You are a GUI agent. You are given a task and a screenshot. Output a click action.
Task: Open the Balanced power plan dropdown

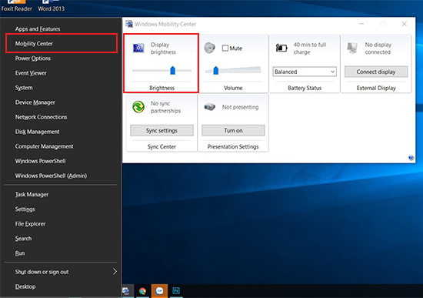pyautogui.click(x=305, y=72)
